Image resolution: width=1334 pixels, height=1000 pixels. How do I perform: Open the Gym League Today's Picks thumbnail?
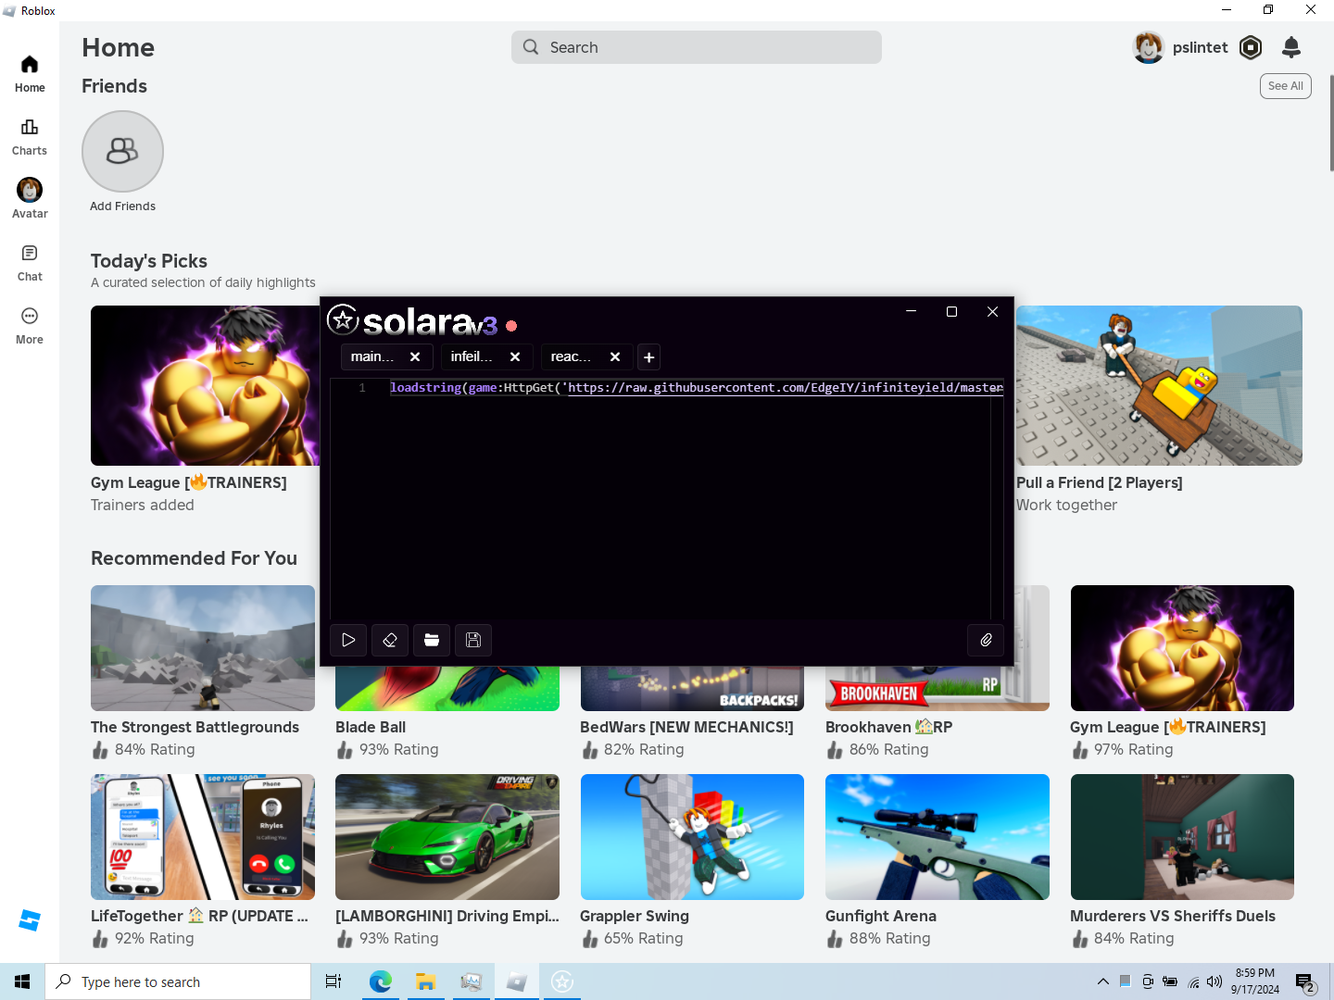tap(205, 385)
